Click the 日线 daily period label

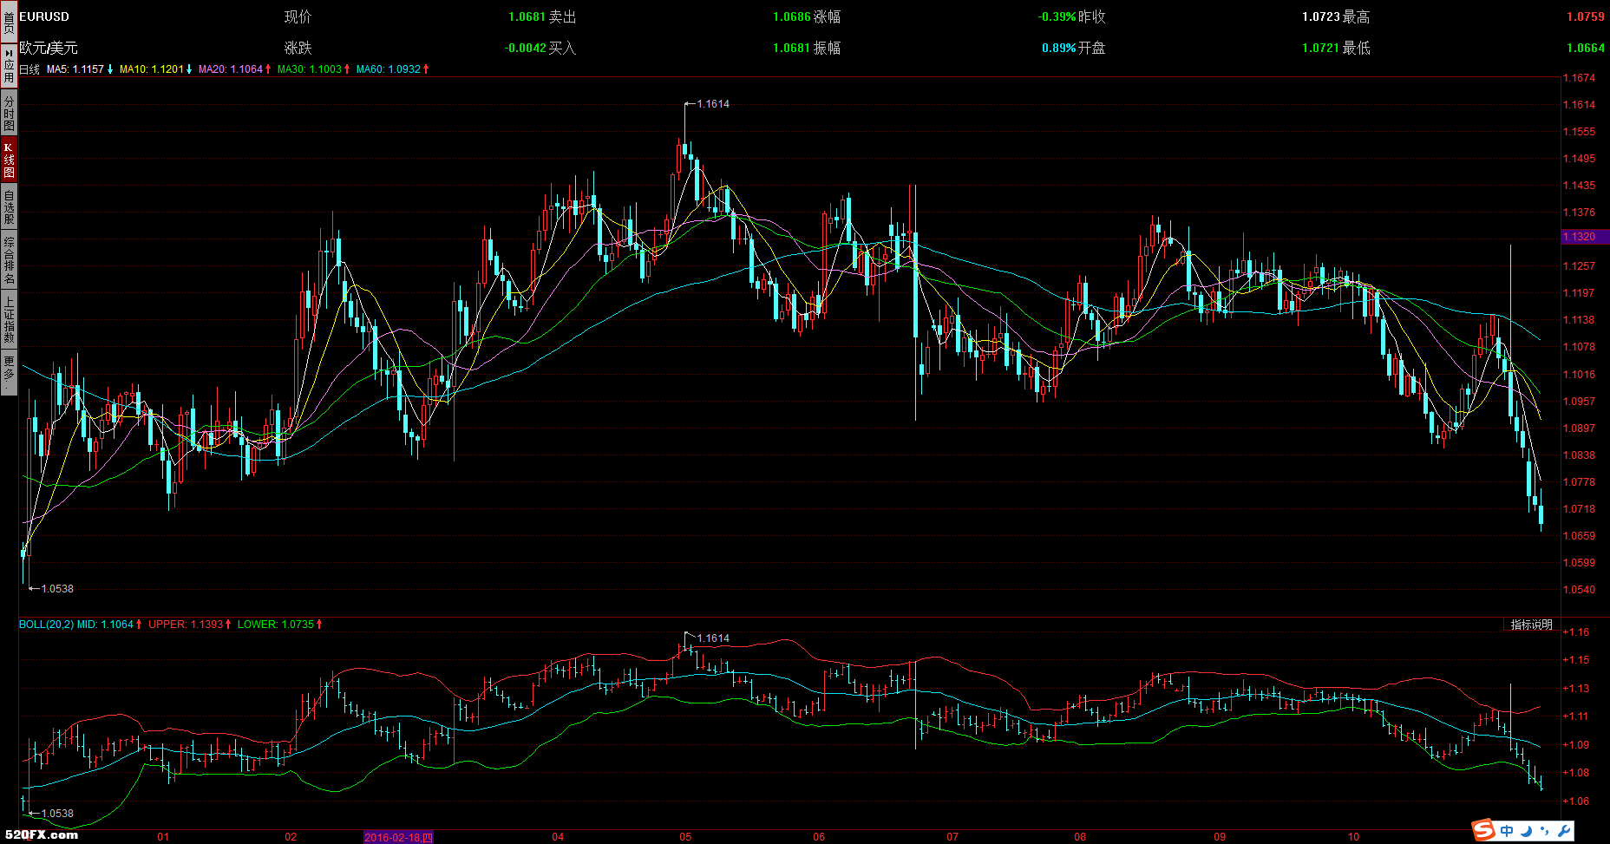29,69
